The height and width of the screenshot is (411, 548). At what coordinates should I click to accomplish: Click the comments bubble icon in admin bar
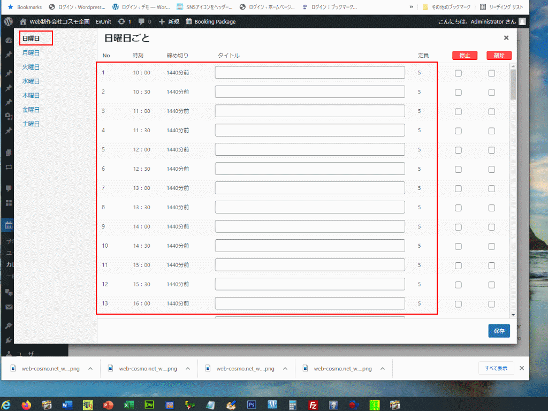(141, 21)
